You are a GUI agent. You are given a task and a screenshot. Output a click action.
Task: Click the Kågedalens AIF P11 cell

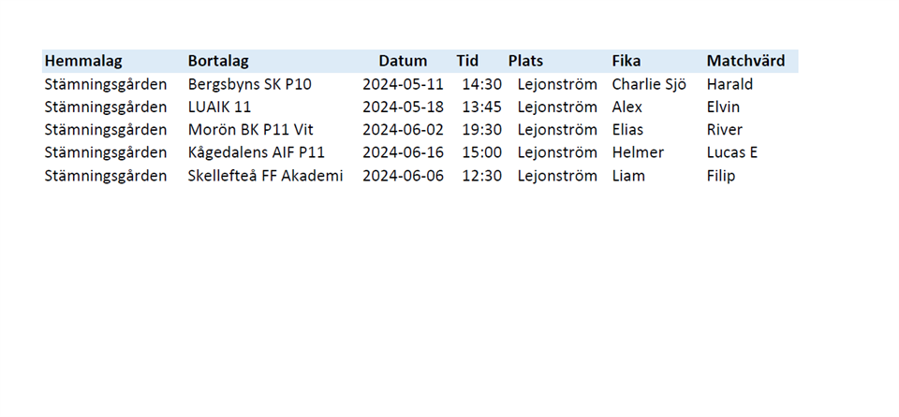257,152
